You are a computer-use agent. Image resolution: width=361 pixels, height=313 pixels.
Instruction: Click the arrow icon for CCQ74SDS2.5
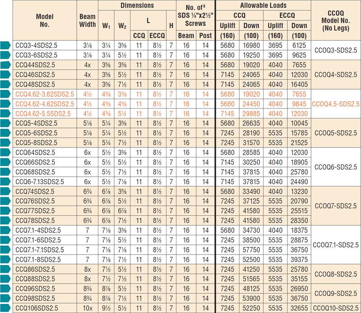(x=5, y=191)
